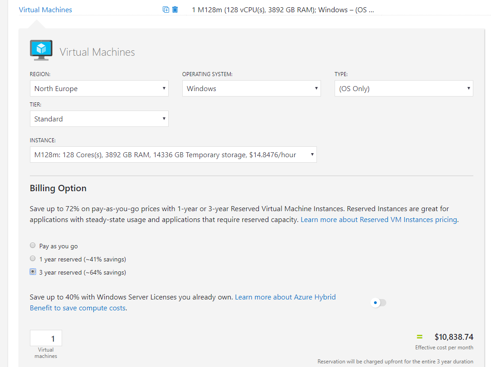Click the green equals sign icon
The height and width of the screenshot is (367, 491).
coord(419,337)
